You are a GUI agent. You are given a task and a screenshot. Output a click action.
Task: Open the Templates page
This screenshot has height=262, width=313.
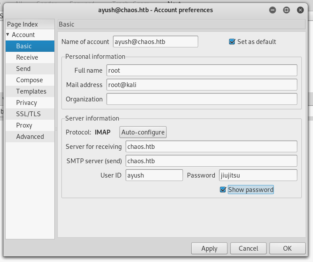pyautogui.click(x=31, y=91)
